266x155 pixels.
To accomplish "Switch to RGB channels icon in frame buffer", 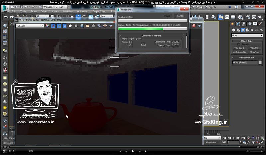I will tap(47, 26).
